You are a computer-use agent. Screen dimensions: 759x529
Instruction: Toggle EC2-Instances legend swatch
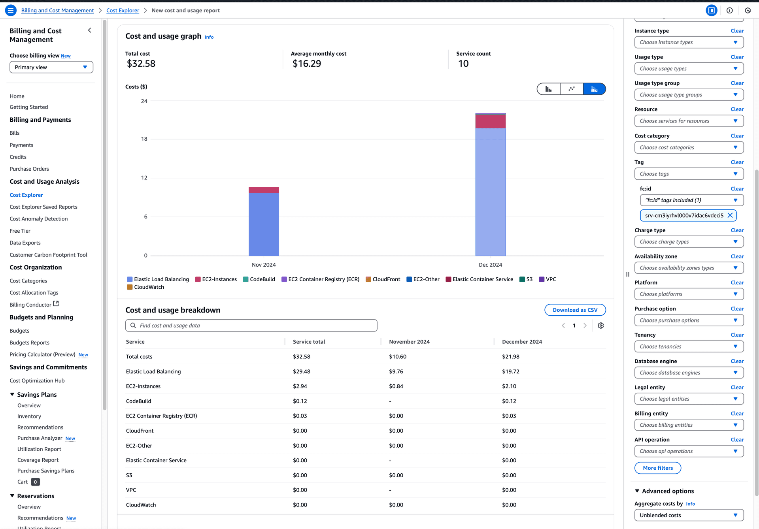(x=198, y=279)
